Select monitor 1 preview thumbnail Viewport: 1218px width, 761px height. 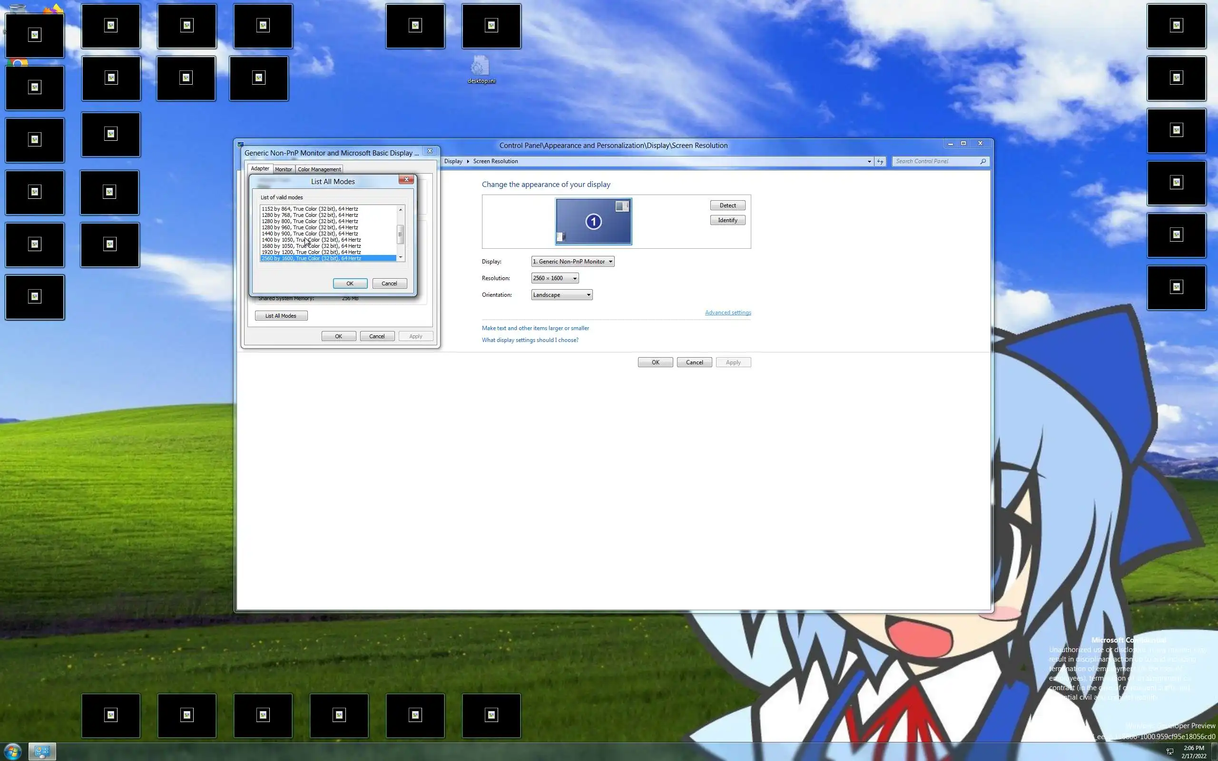click(x=593, y=222)
